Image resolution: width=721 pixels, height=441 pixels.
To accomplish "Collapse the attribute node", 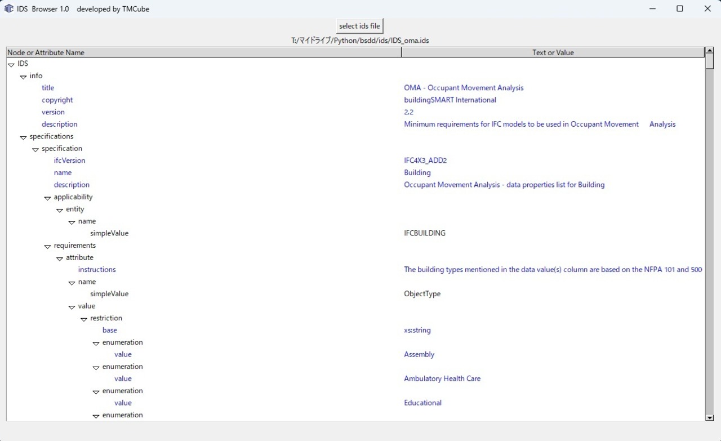I will 60,259.
